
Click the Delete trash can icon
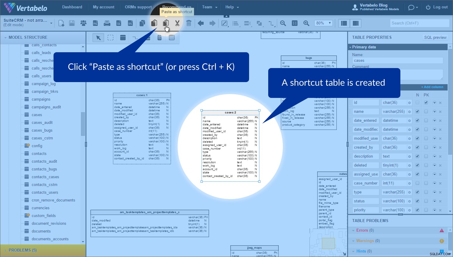(x=189, y=23)
